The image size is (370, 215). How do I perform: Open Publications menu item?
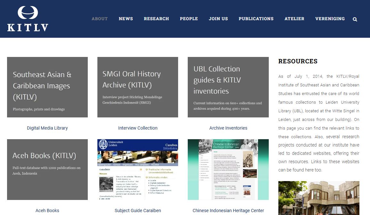tap(256, 19)
